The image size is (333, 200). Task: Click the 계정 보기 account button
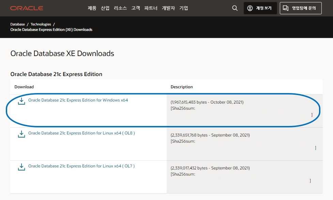(260, 8)
